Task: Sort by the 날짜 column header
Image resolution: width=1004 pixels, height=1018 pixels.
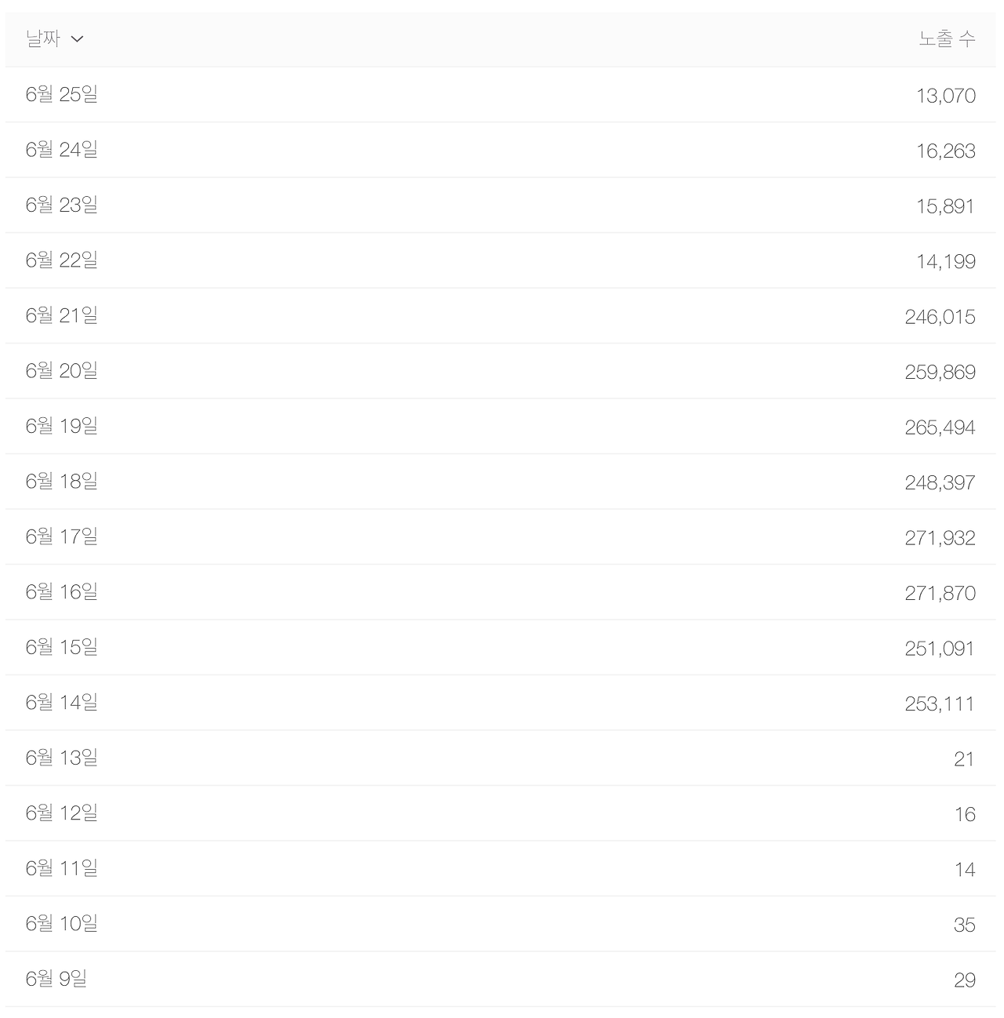Action: pos(43,38)
